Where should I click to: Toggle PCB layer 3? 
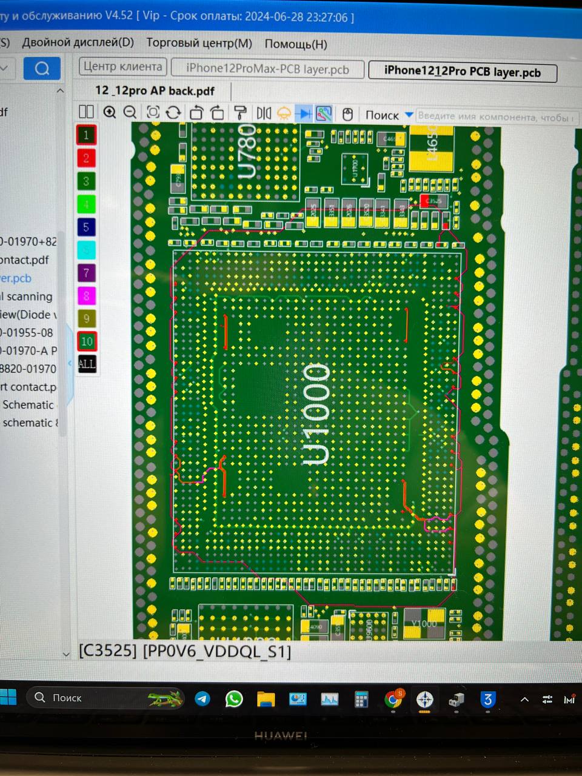click(x=86, y=181)
